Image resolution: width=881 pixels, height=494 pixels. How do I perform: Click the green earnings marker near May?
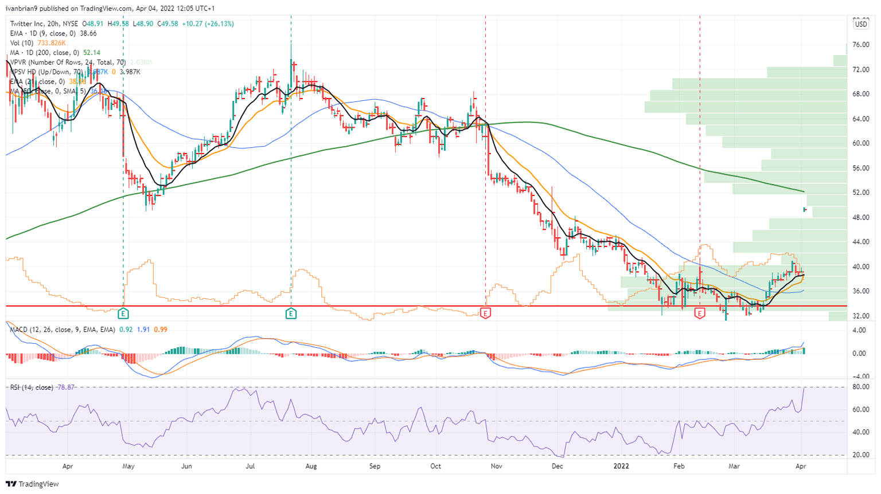click(123, 313)
